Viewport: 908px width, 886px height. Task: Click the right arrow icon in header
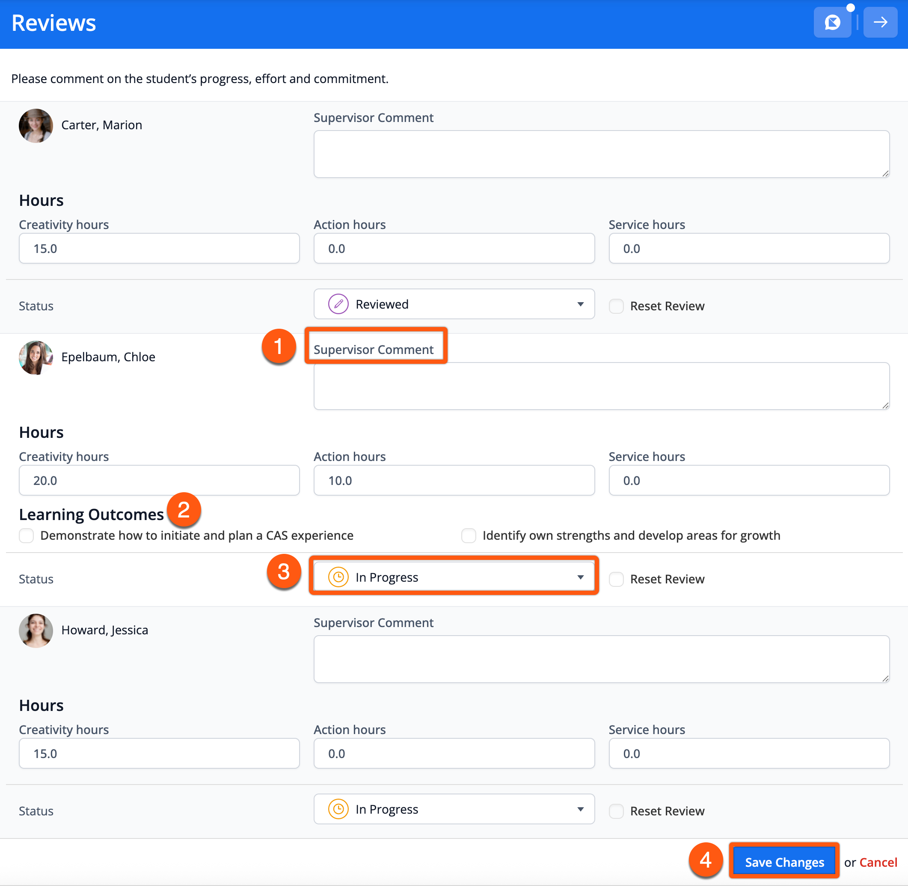(x=880, y=22)
